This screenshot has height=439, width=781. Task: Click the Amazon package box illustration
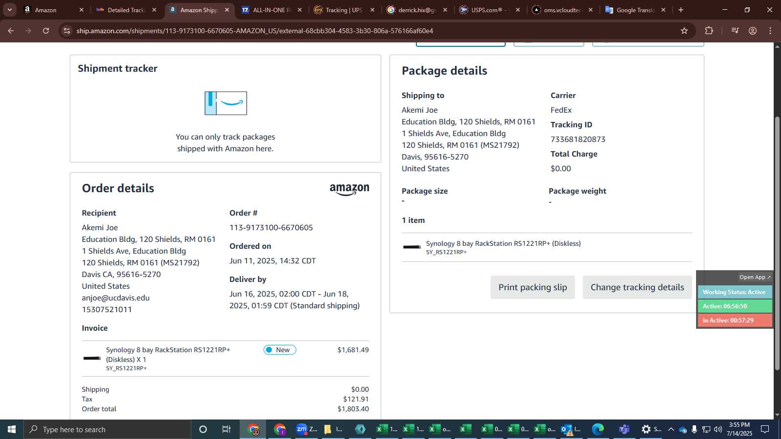[226, 103]
